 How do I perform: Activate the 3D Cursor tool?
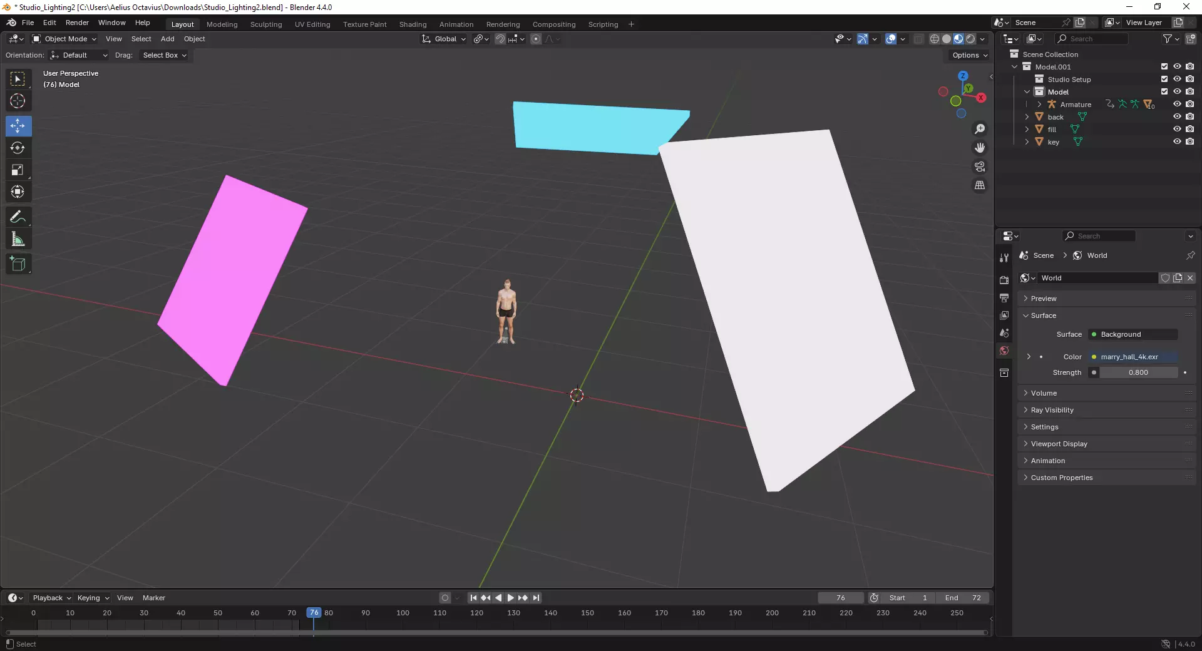tap(18, 101)
